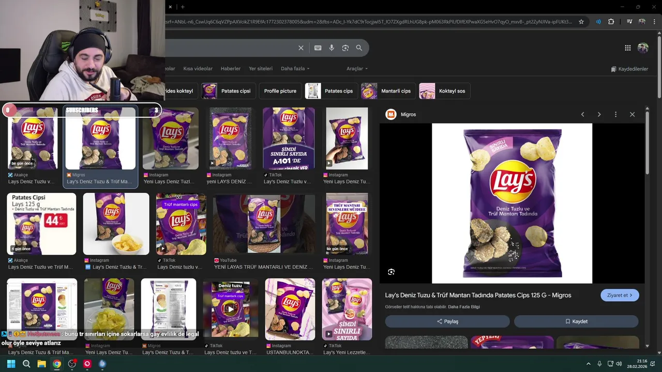Open the system tray microphone icon
The width and height of the screenshot is (662, 372).
(x=599, y=364)
